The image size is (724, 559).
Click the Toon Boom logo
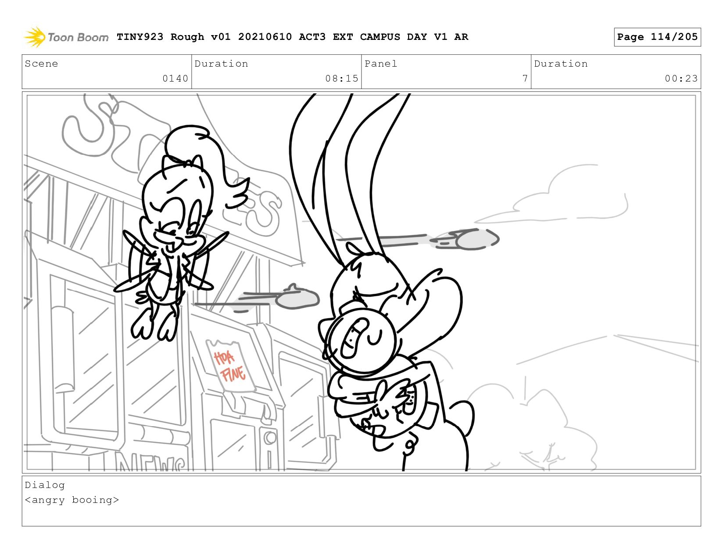point(66,37)
